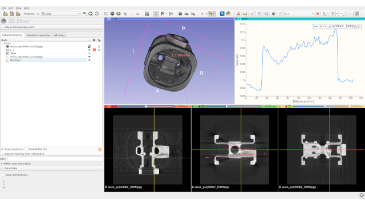
Task: Switch to Transform hierarchy tab
Action: pos(38,35)
